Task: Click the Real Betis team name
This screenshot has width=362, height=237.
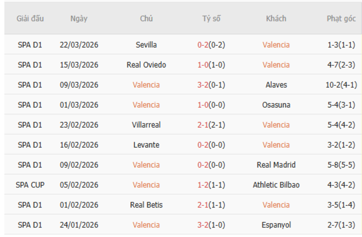Action: click(x=146, y=205)
